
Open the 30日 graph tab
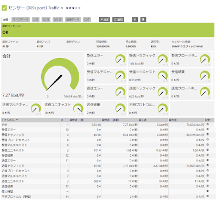[x=46, y=20]
